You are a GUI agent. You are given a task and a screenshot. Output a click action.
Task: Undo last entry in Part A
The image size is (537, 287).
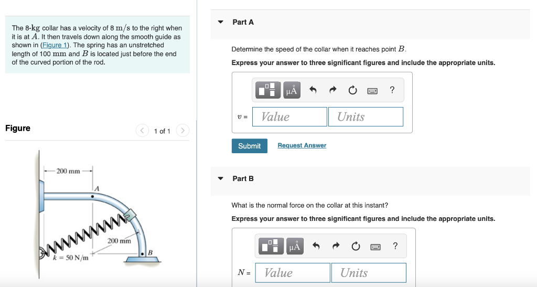[313, 90]
